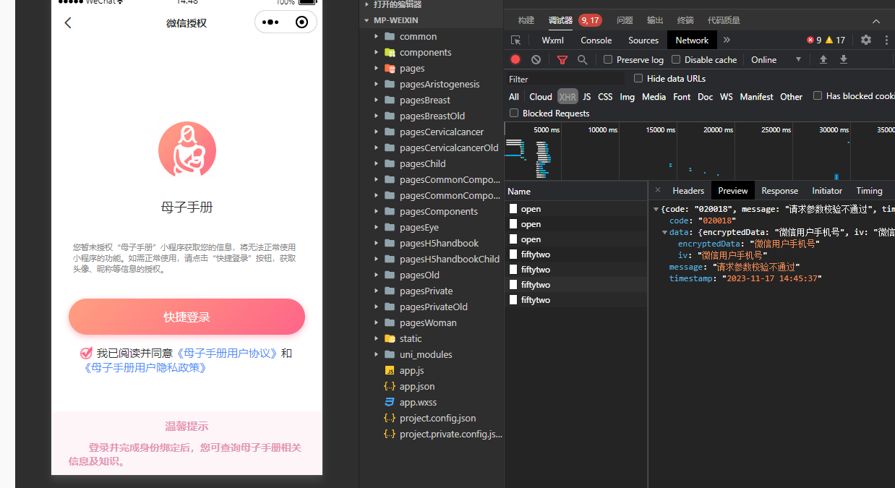This screenshot has width=895, height=488.
Task: Select the last fiftytwo request
Action: (x=575, y=300)
